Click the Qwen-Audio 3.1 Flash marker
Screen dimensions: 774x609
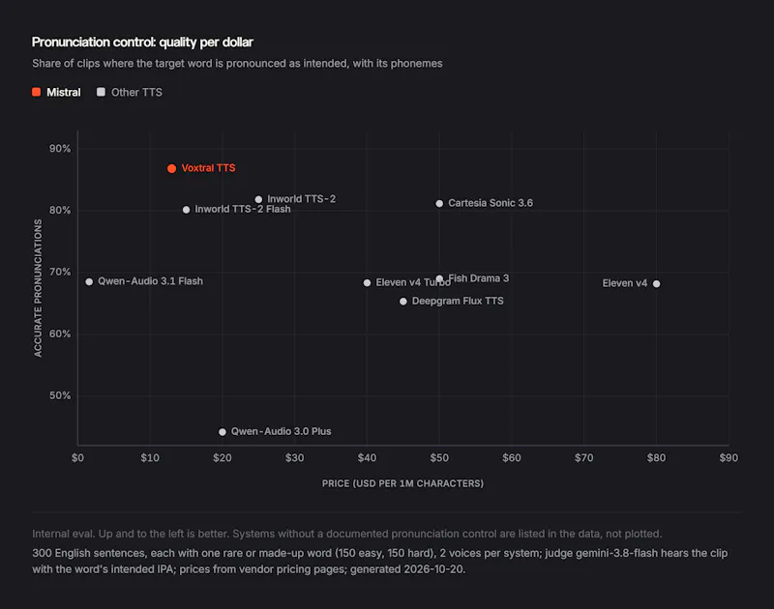click(89, 282)
